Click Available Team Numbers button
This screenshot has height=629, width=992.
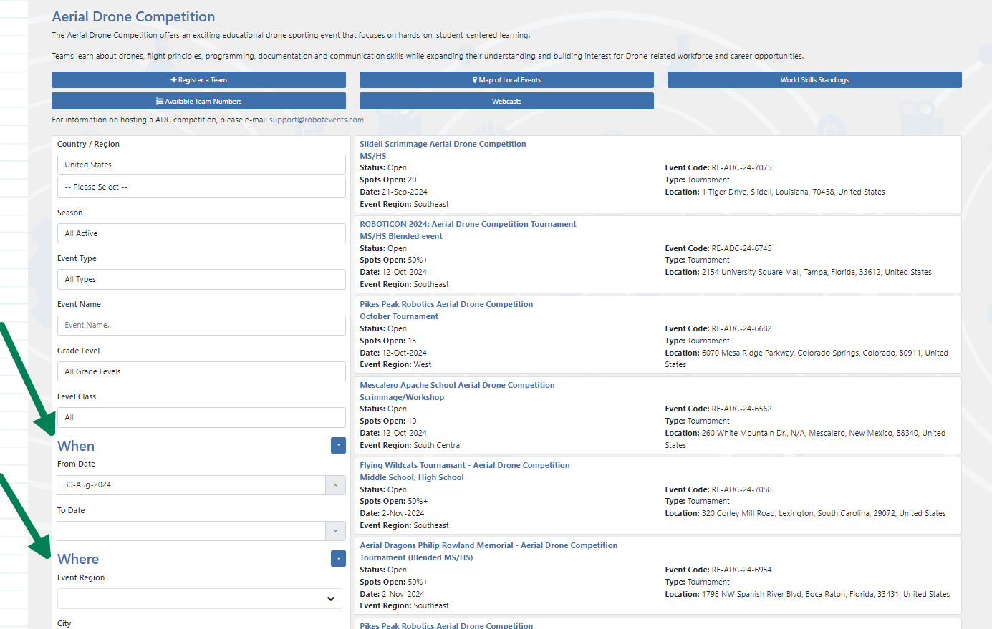pyautogui.click(x=198, y=102)
